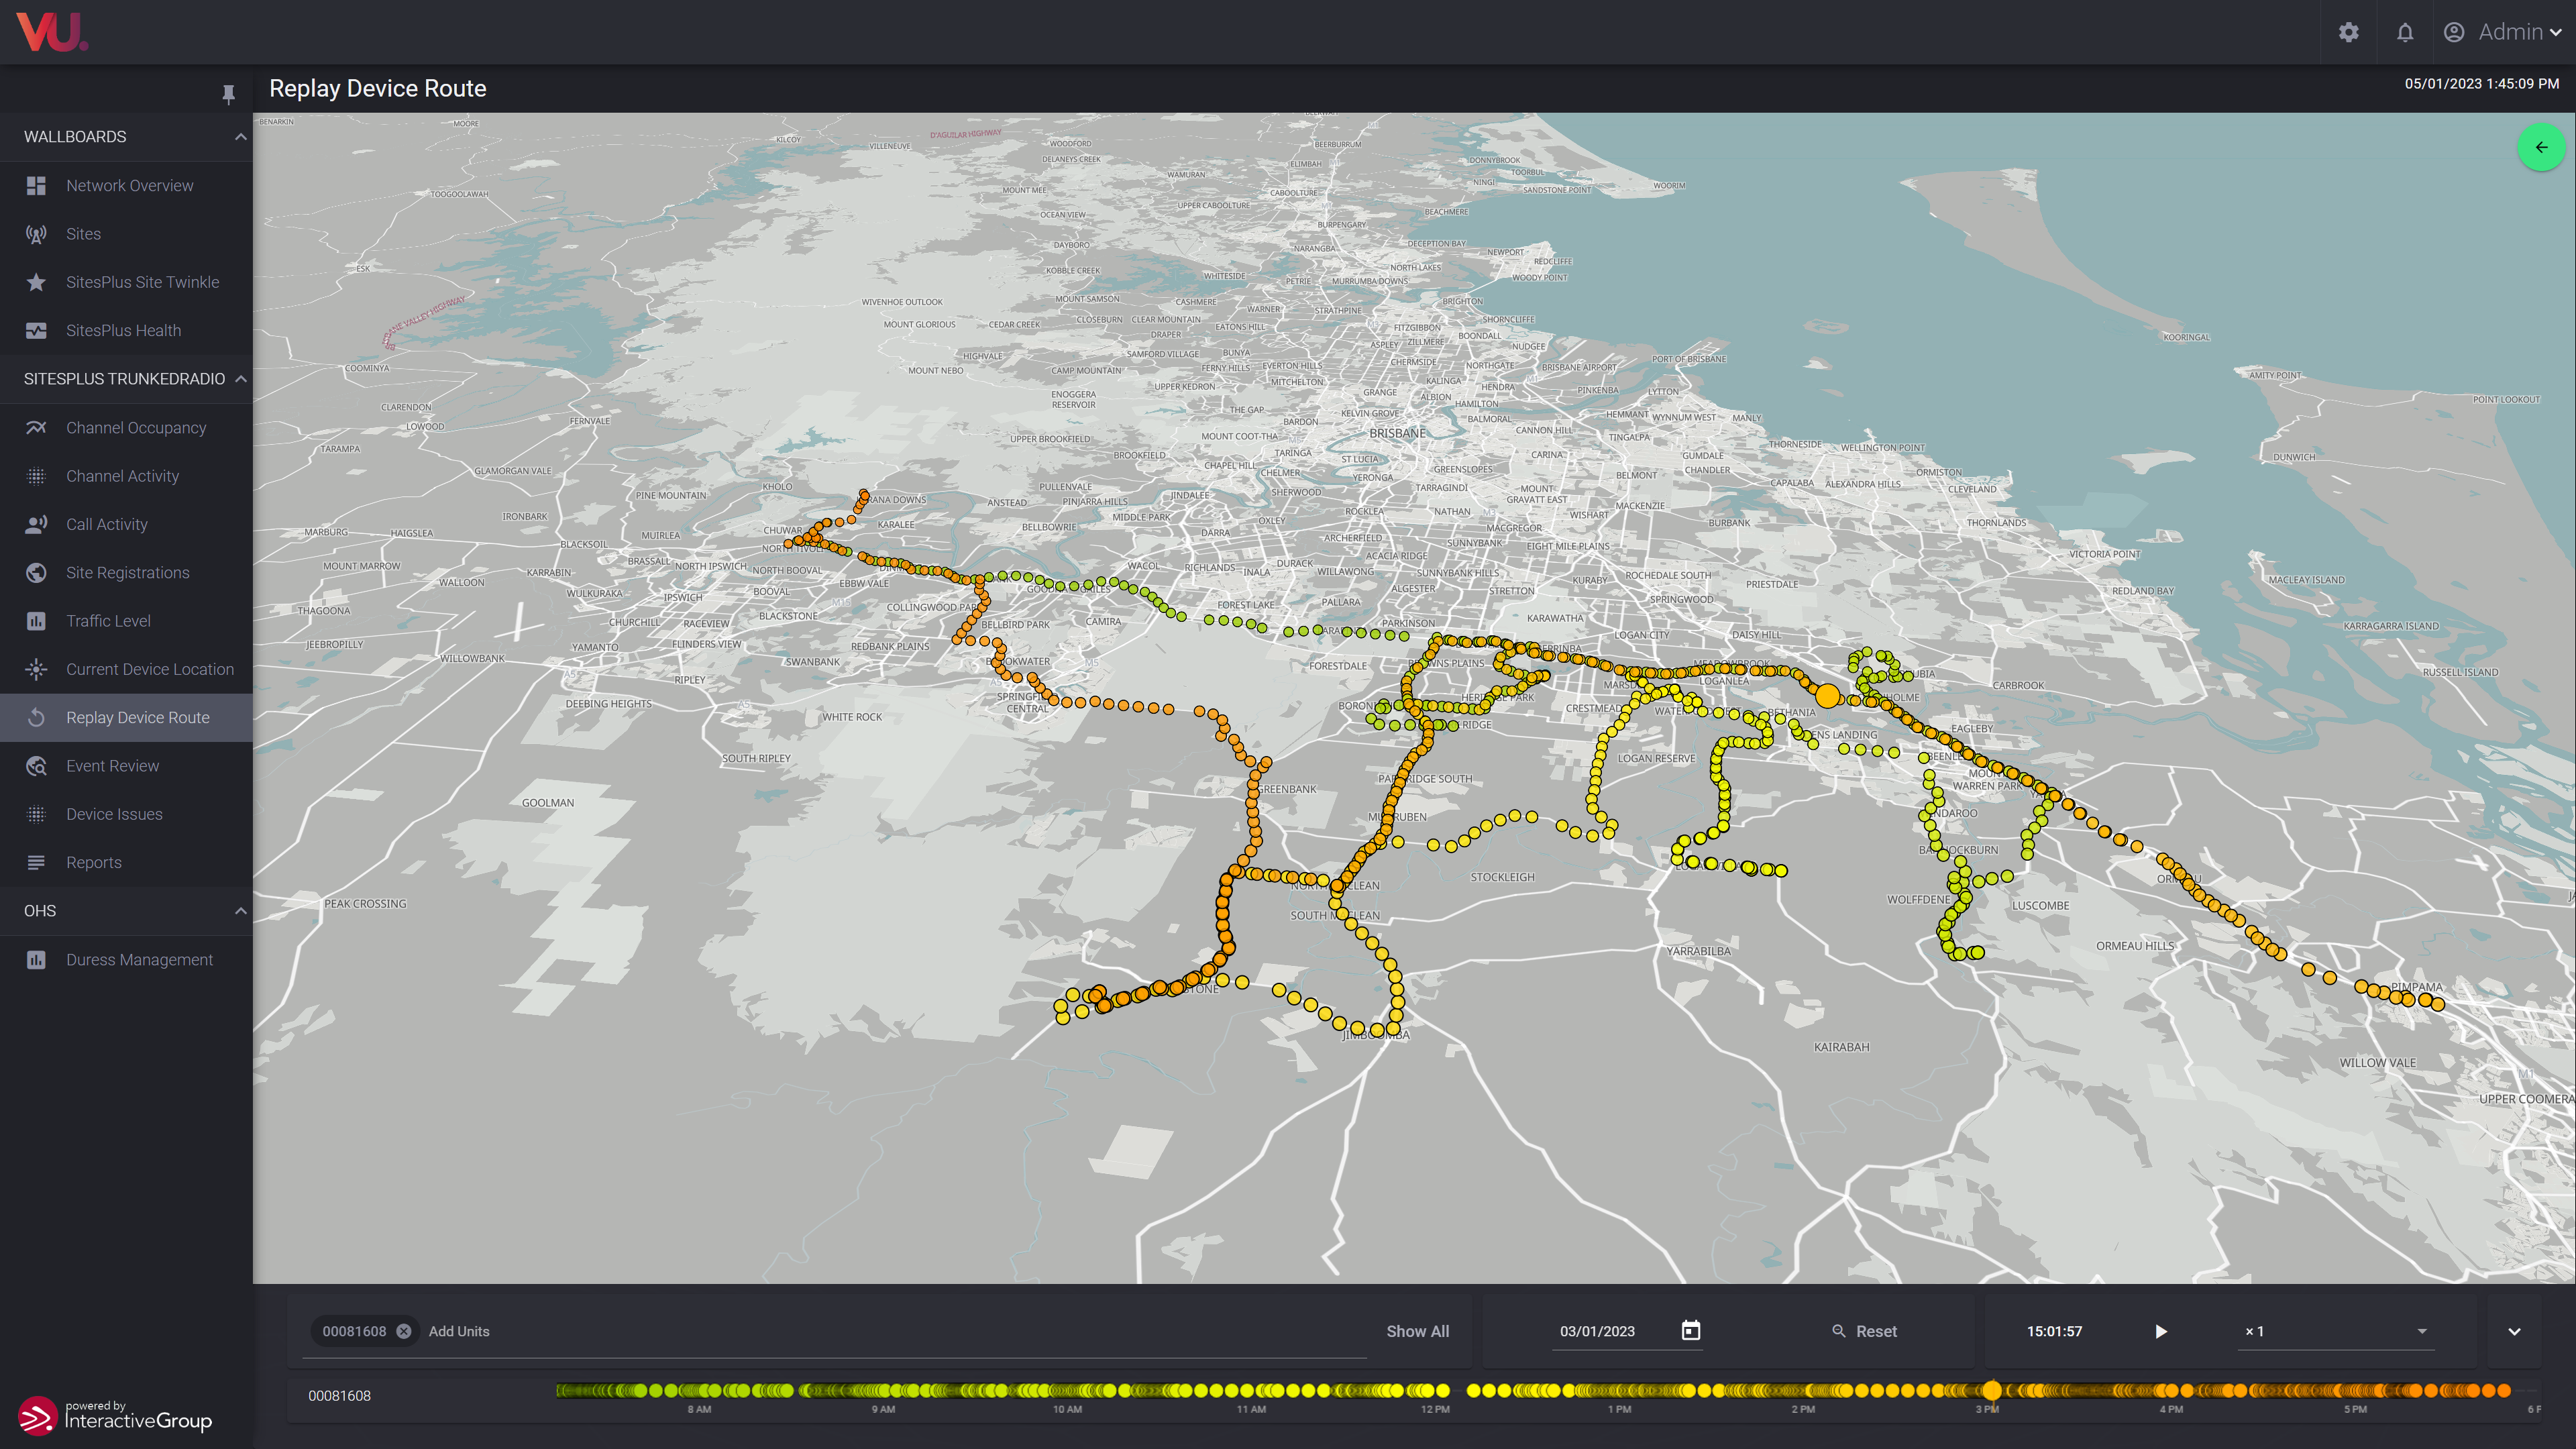Collapse the WALLBOARDS section

click(x=240, y=137)
